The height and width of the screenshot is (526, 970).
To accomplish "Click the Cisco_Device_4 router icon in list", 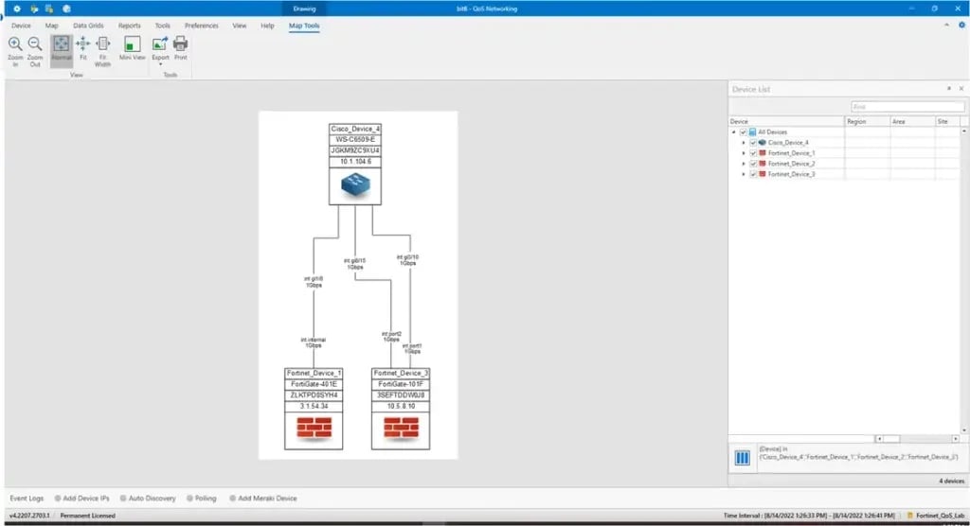I will click(763, 142).
